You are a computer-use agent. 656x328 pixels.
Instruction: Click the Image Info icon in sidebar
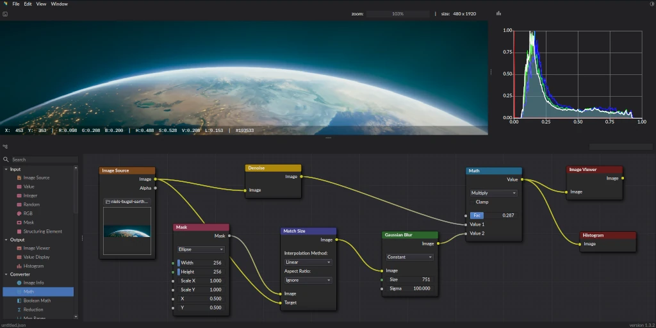click(x=19, y=283)
